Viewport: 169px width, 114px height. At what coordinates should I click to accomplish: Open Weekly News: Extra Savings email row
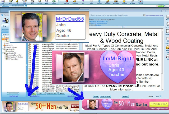[x=54, y=86]
